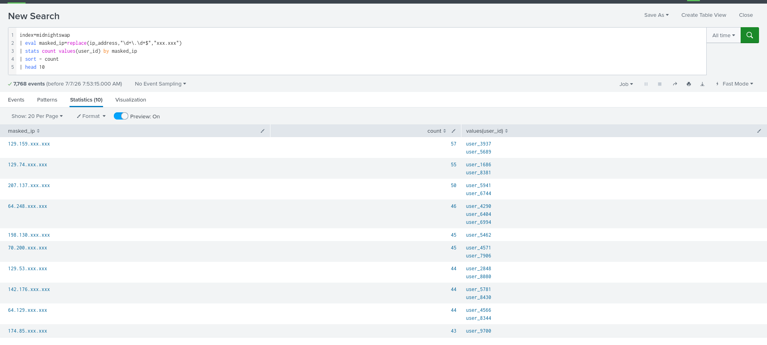767x345 pixels.
Task: Edit the values(user_id) column pencil icon
Action: [x=759, y=131]
